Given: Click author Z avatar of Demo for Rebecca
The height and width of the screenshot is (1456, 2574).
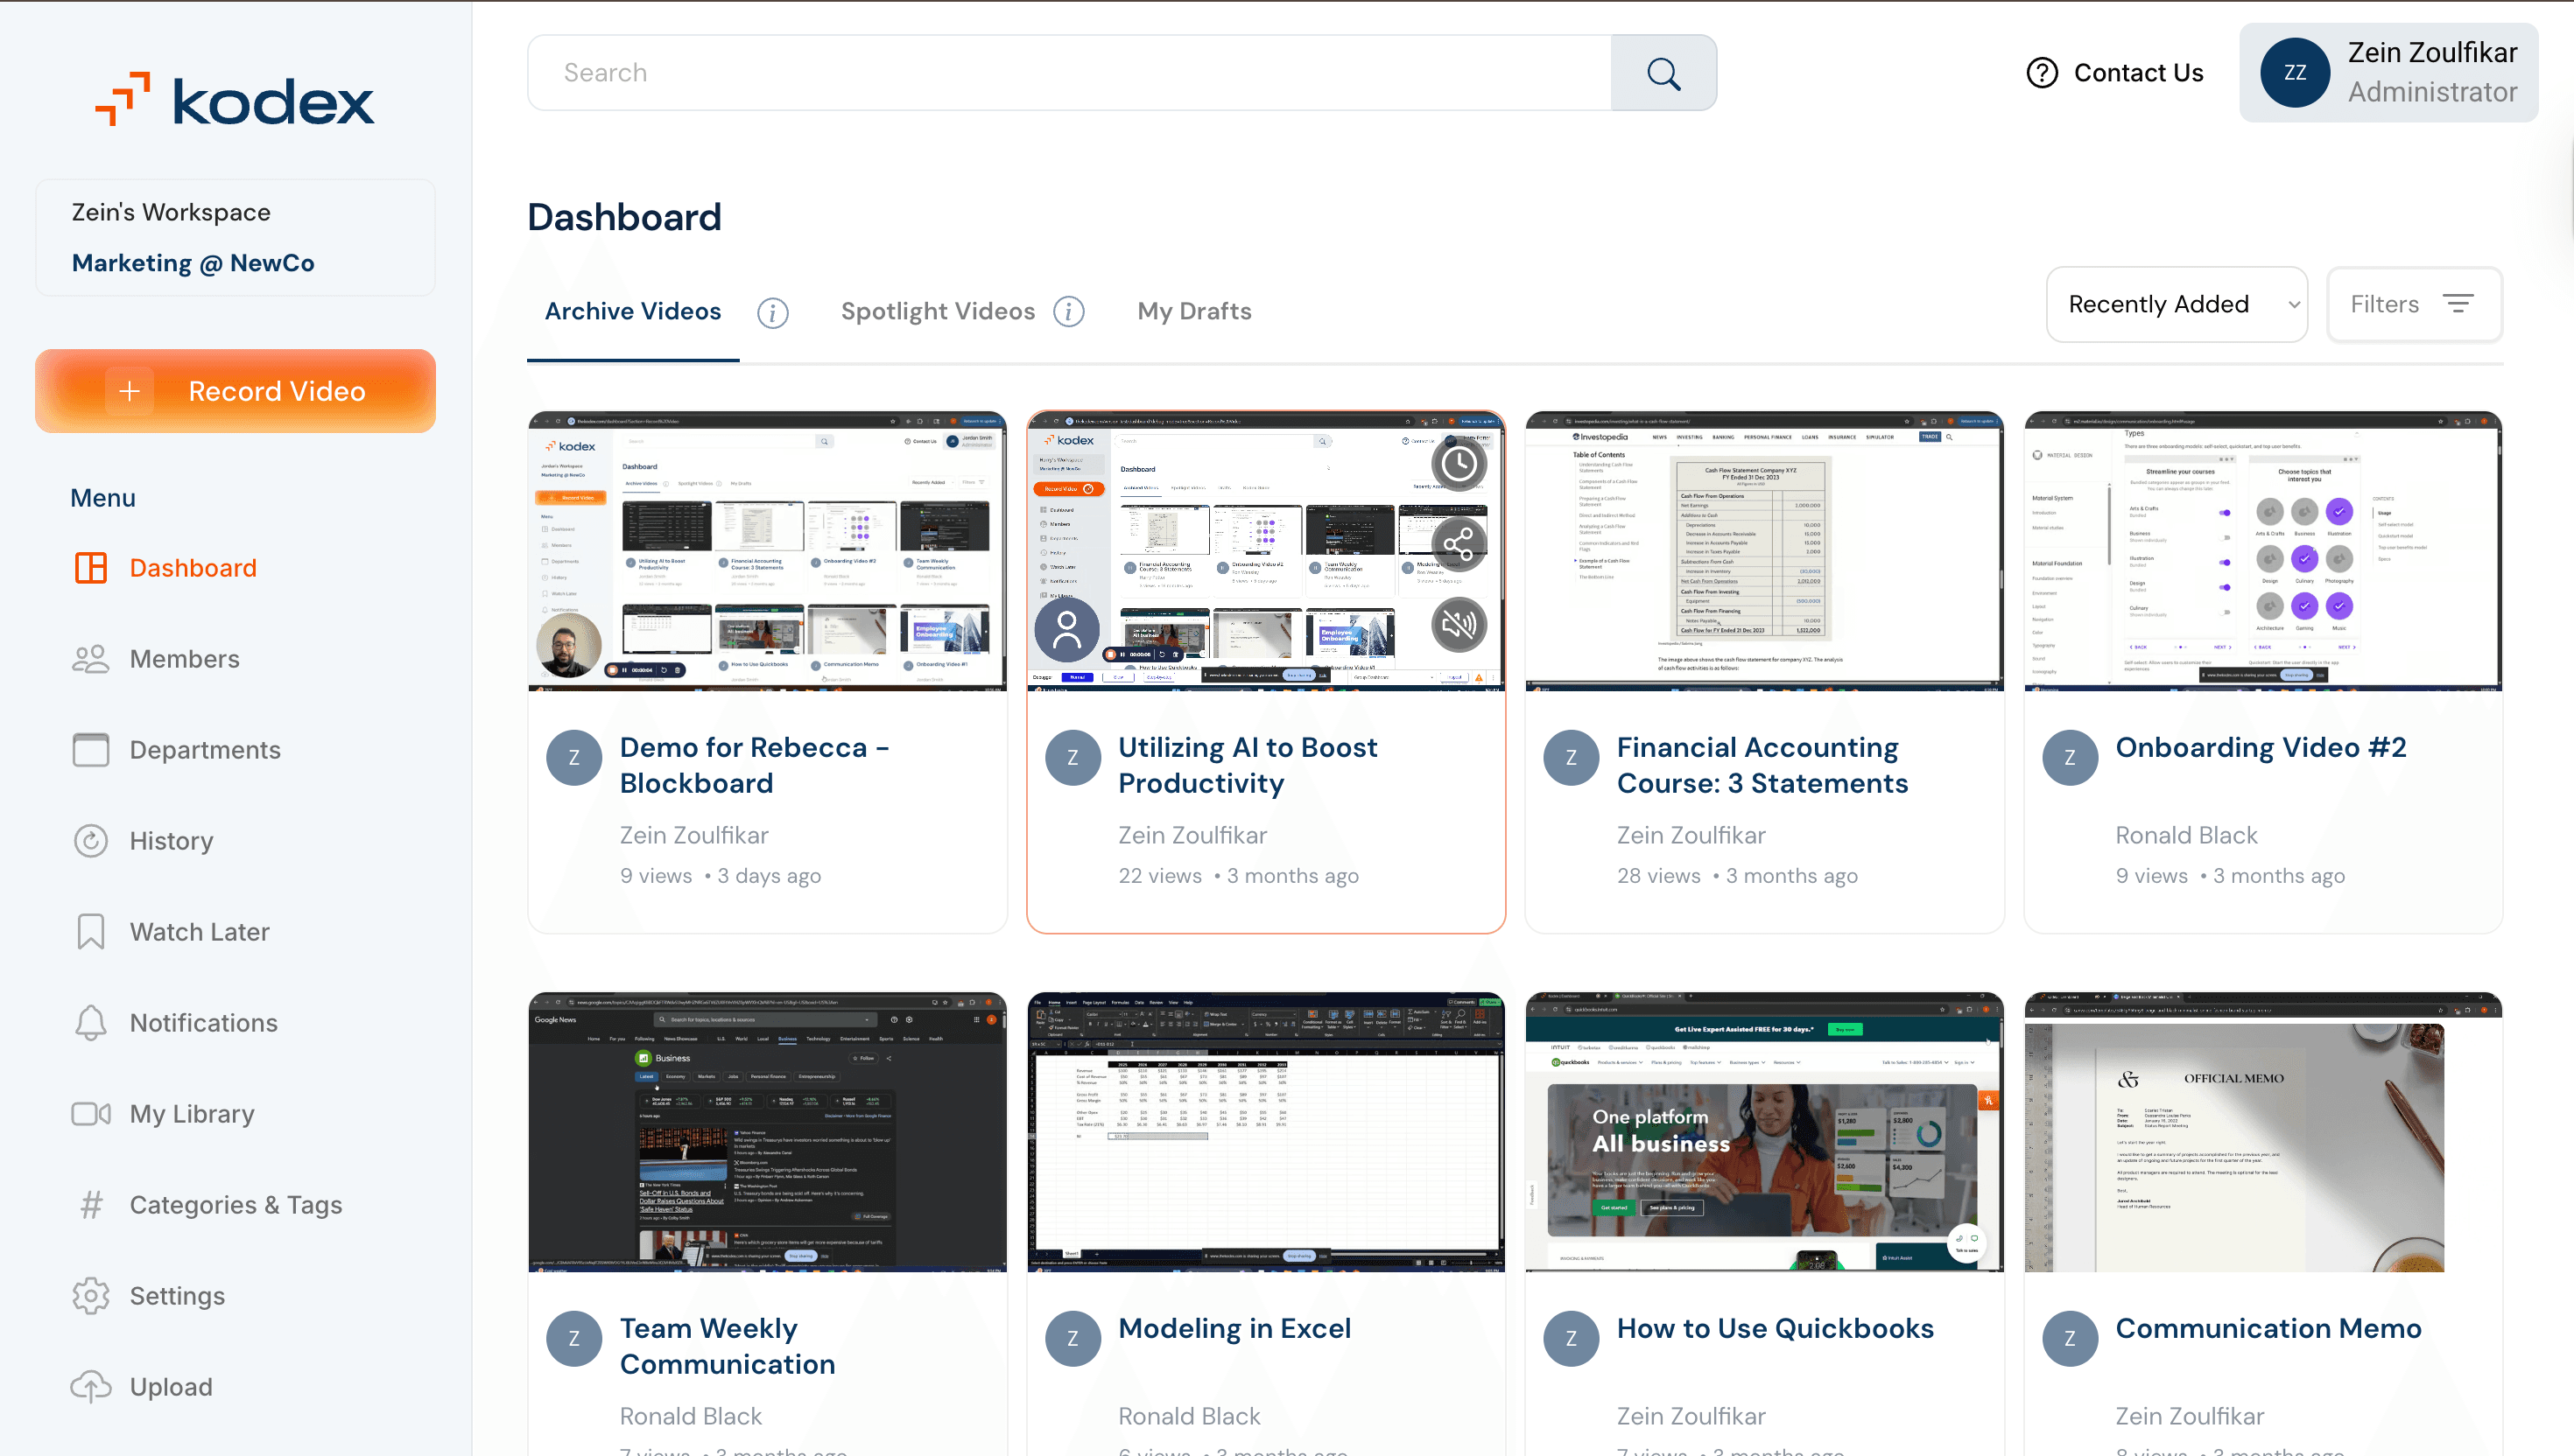Looking at the screenshot, I should [573, 757].
